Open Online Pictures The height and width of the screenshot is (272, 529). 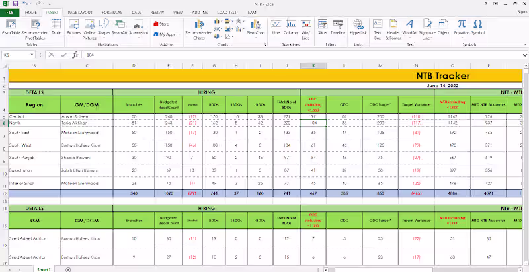pos(89,29)
